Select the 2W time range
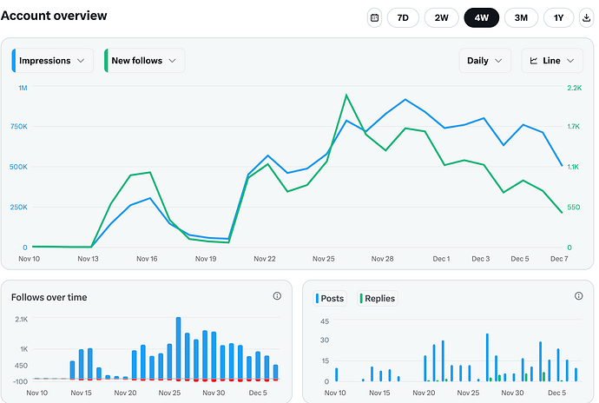This screenshot has height=403, width=599. tap(441, 17)
